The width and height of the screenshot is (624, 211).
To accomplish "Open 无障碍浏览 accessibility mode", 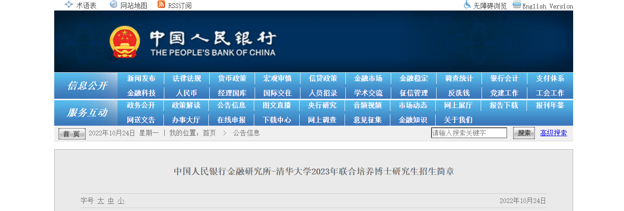I will pos(490,6).
